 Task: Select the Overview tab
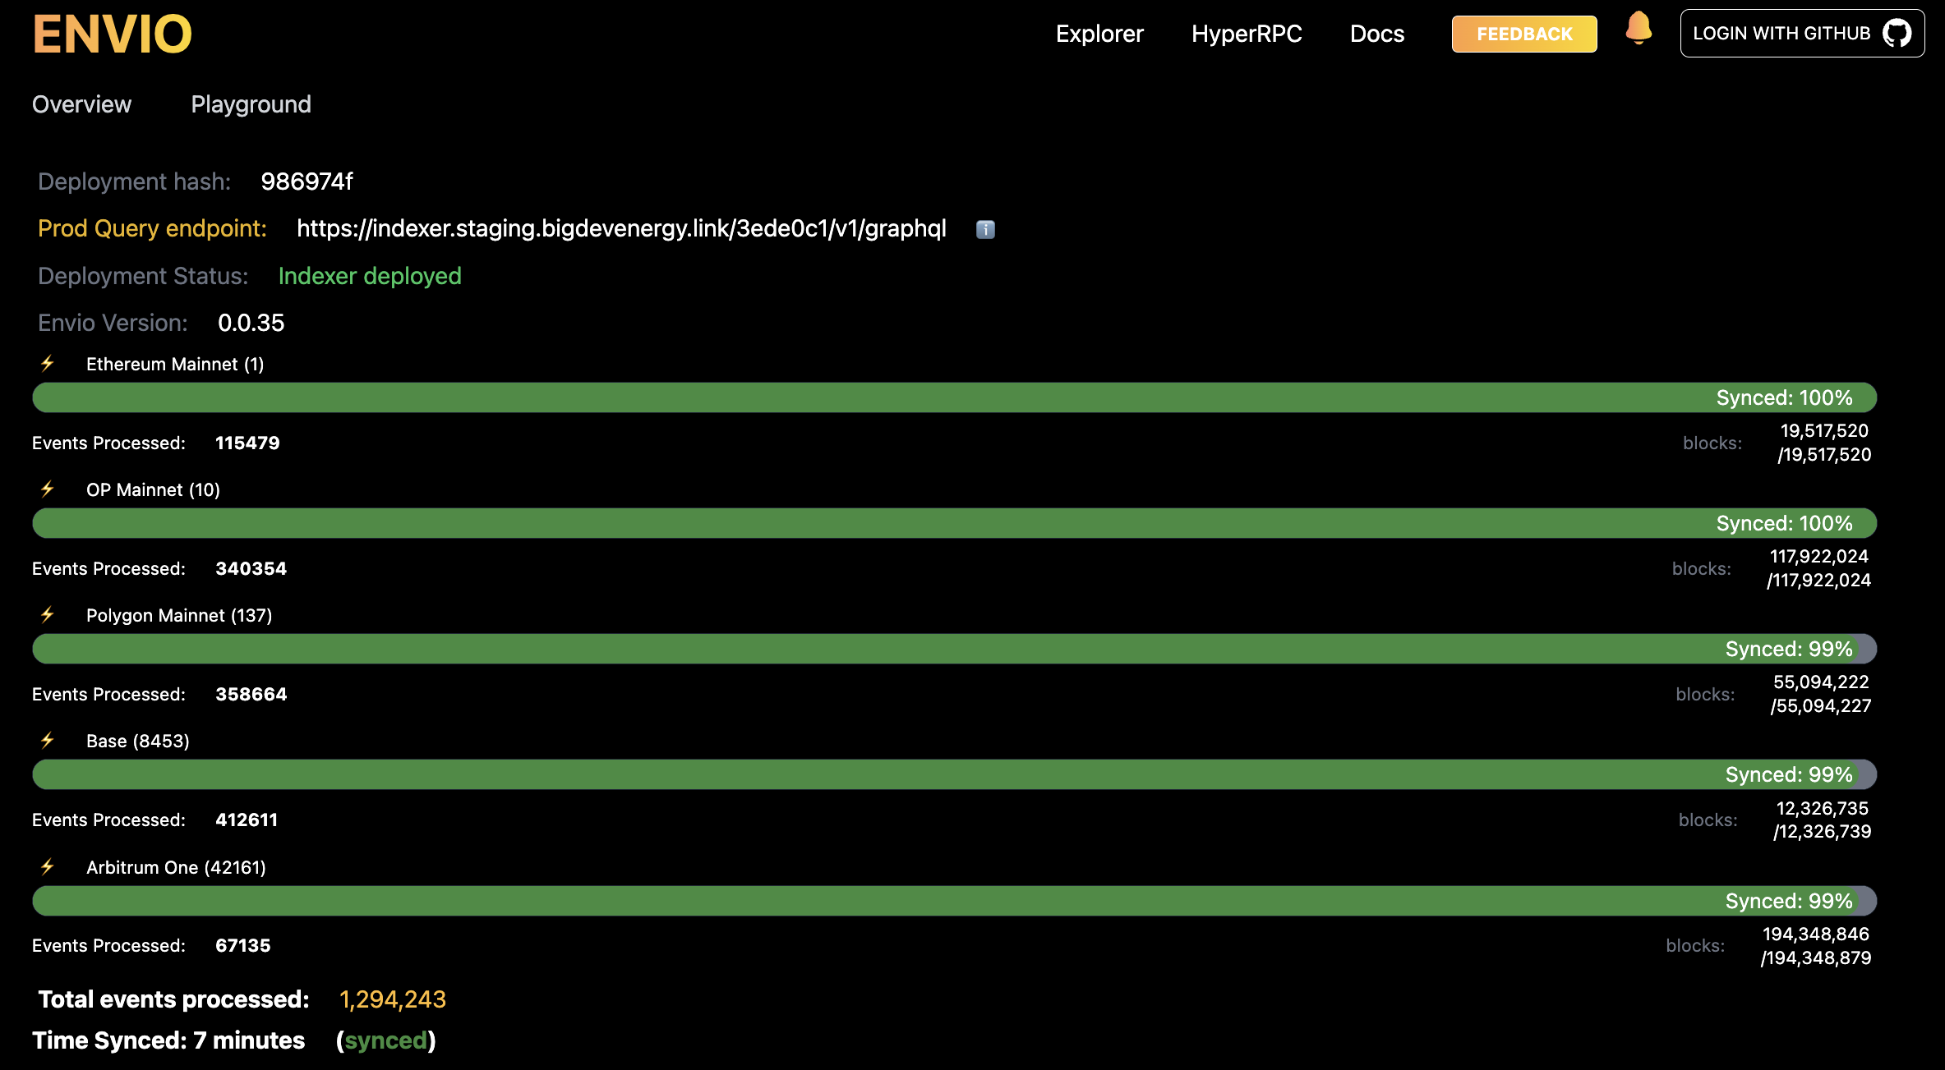coord(81,103)
